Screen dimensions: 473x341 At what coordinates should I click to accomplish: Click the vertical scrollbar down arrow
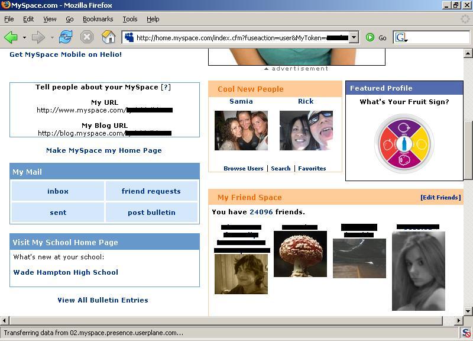[468, 311]
